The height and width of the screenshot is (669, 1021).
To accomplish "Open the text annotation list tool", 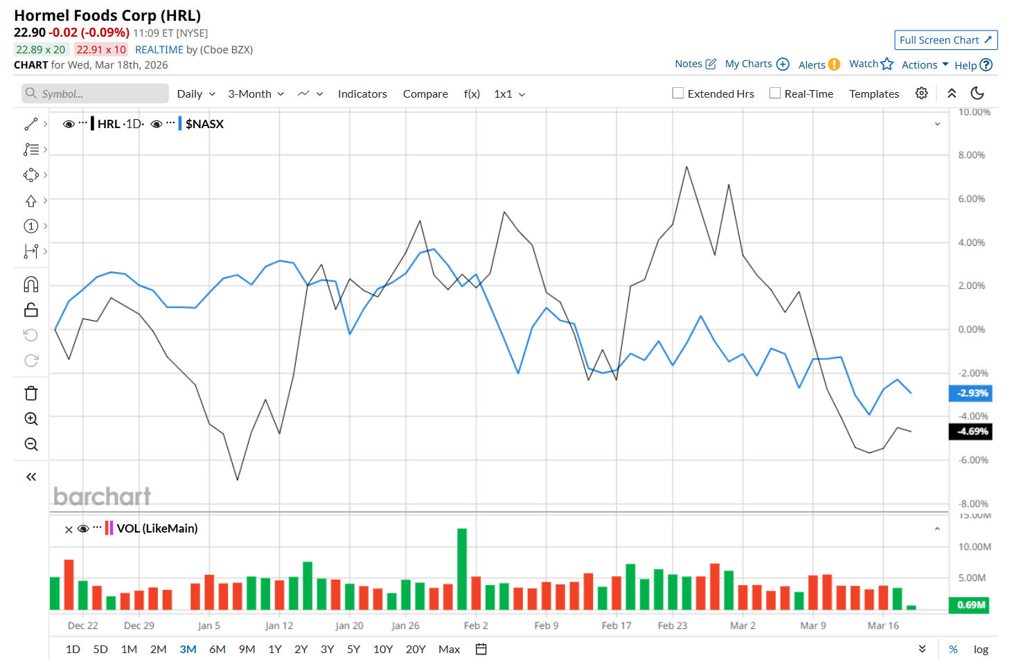I will [x=31, y=150].
